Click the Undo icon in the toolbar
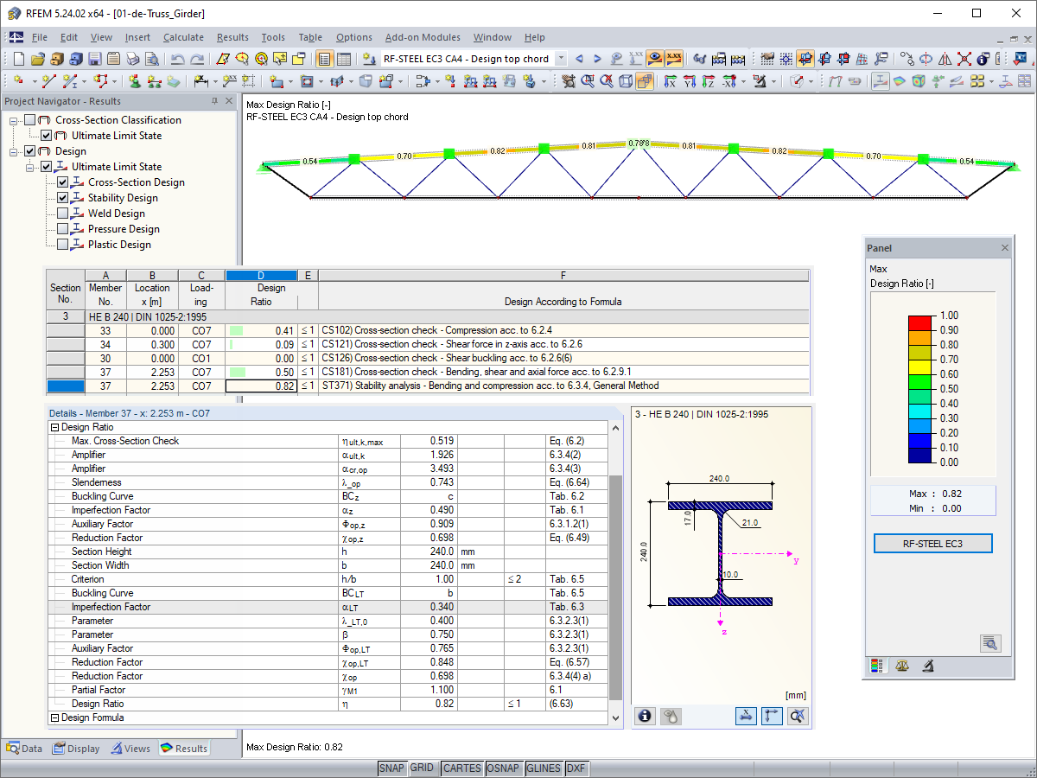This screenshot has width=1037, height=778. click(x=178, y=58)
